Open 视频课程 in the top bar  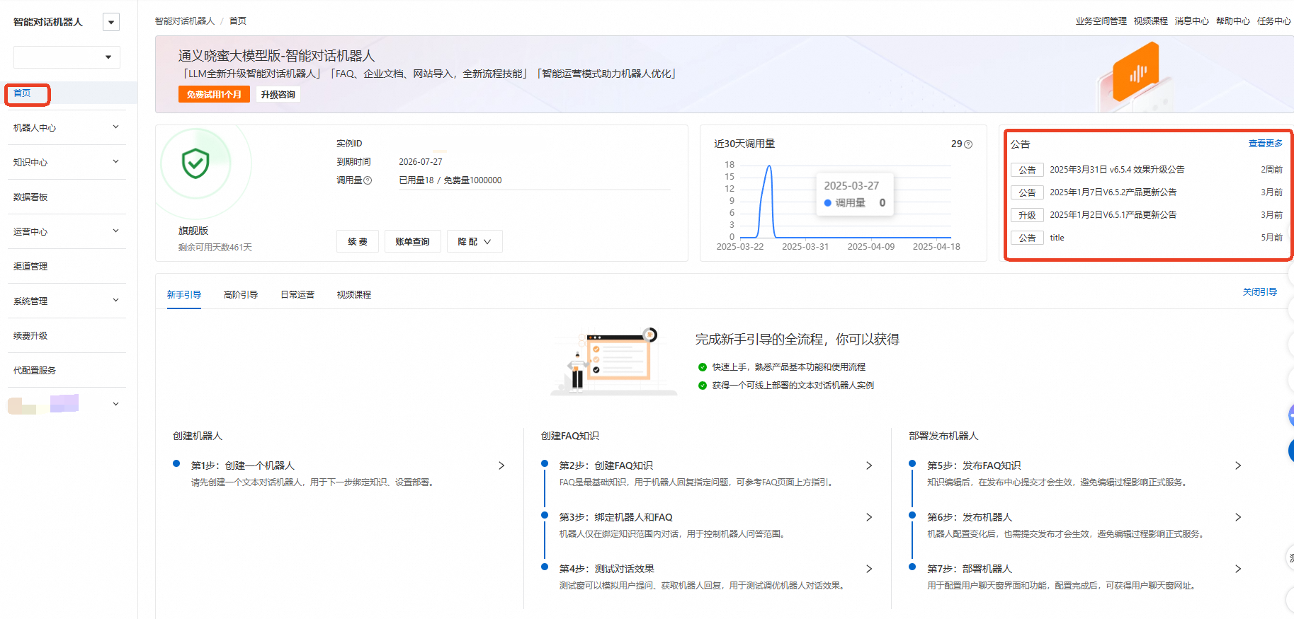click(1150, 21)
